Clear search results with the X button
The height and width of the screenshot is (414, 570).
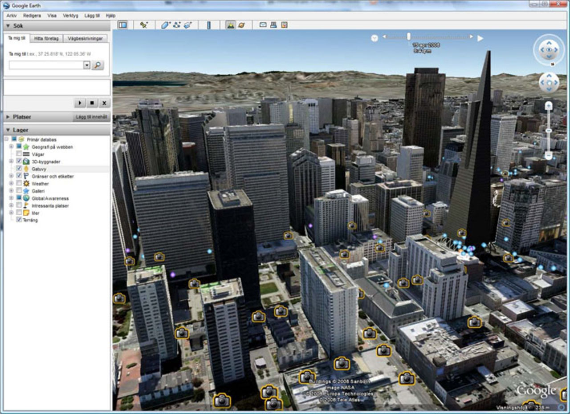(x=104, y=103)
